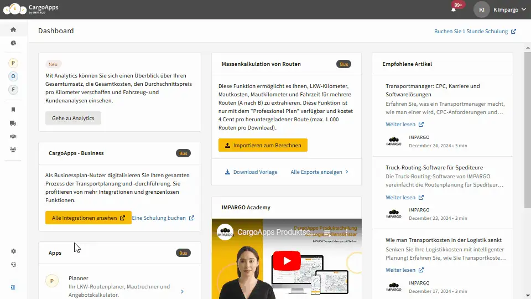Expand the K Impargo account menu

(x=509, y=10)
